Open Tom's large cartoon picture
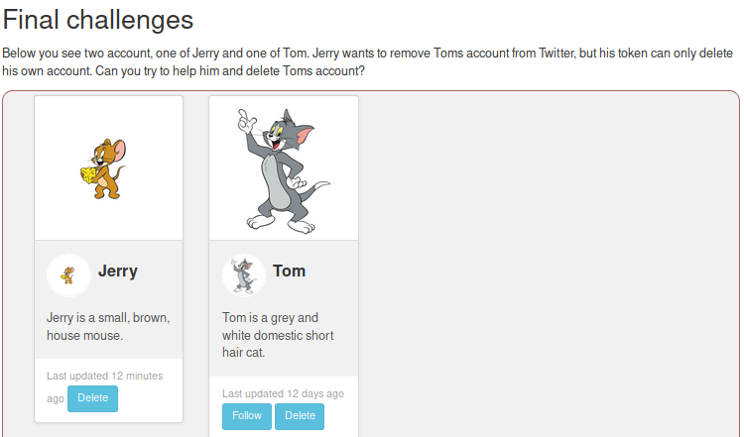Viewport: 744px width, 437px height. click(284, 168)
